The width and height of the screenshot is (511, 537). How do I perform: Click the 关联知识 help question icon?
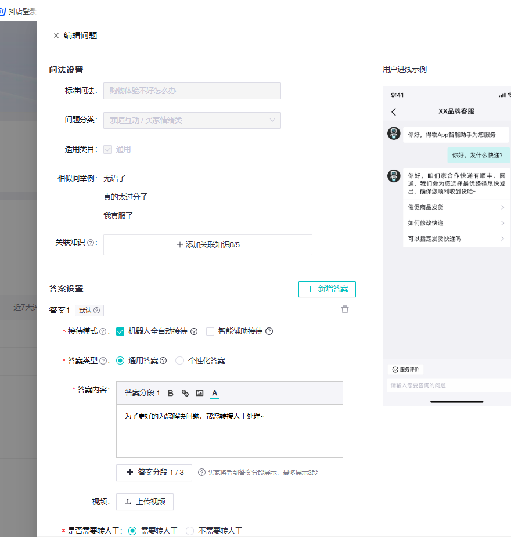91,243
